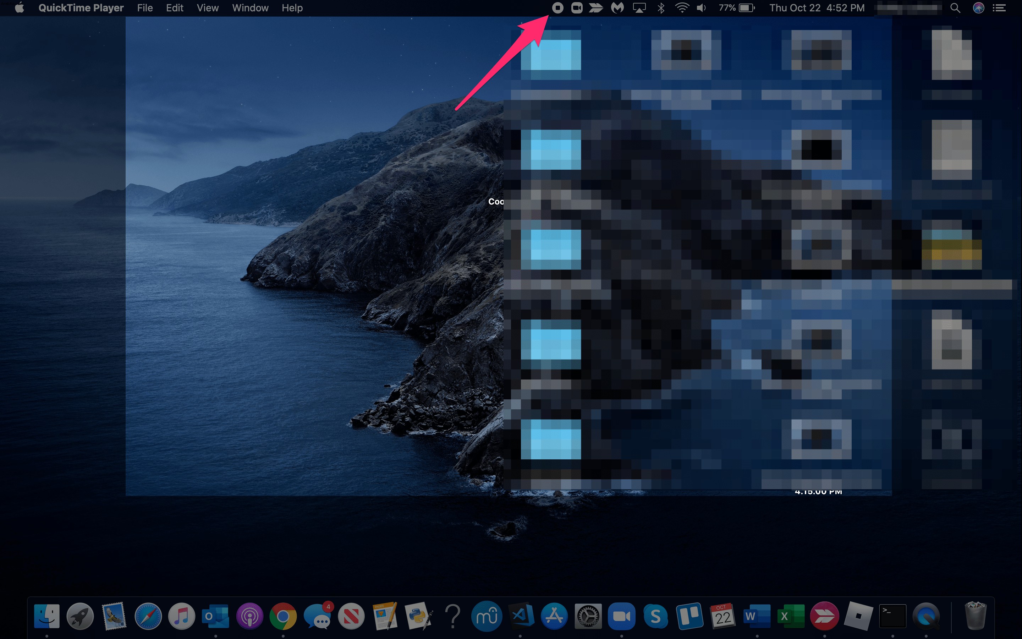Open Mail stamp icon in Dock

pyautogui.click(x=114, y=616)
